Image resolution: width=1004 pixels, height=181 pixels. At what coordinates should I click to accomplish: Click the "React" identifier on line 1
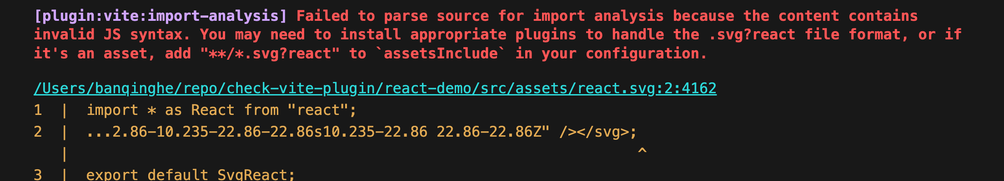(212, 110)
